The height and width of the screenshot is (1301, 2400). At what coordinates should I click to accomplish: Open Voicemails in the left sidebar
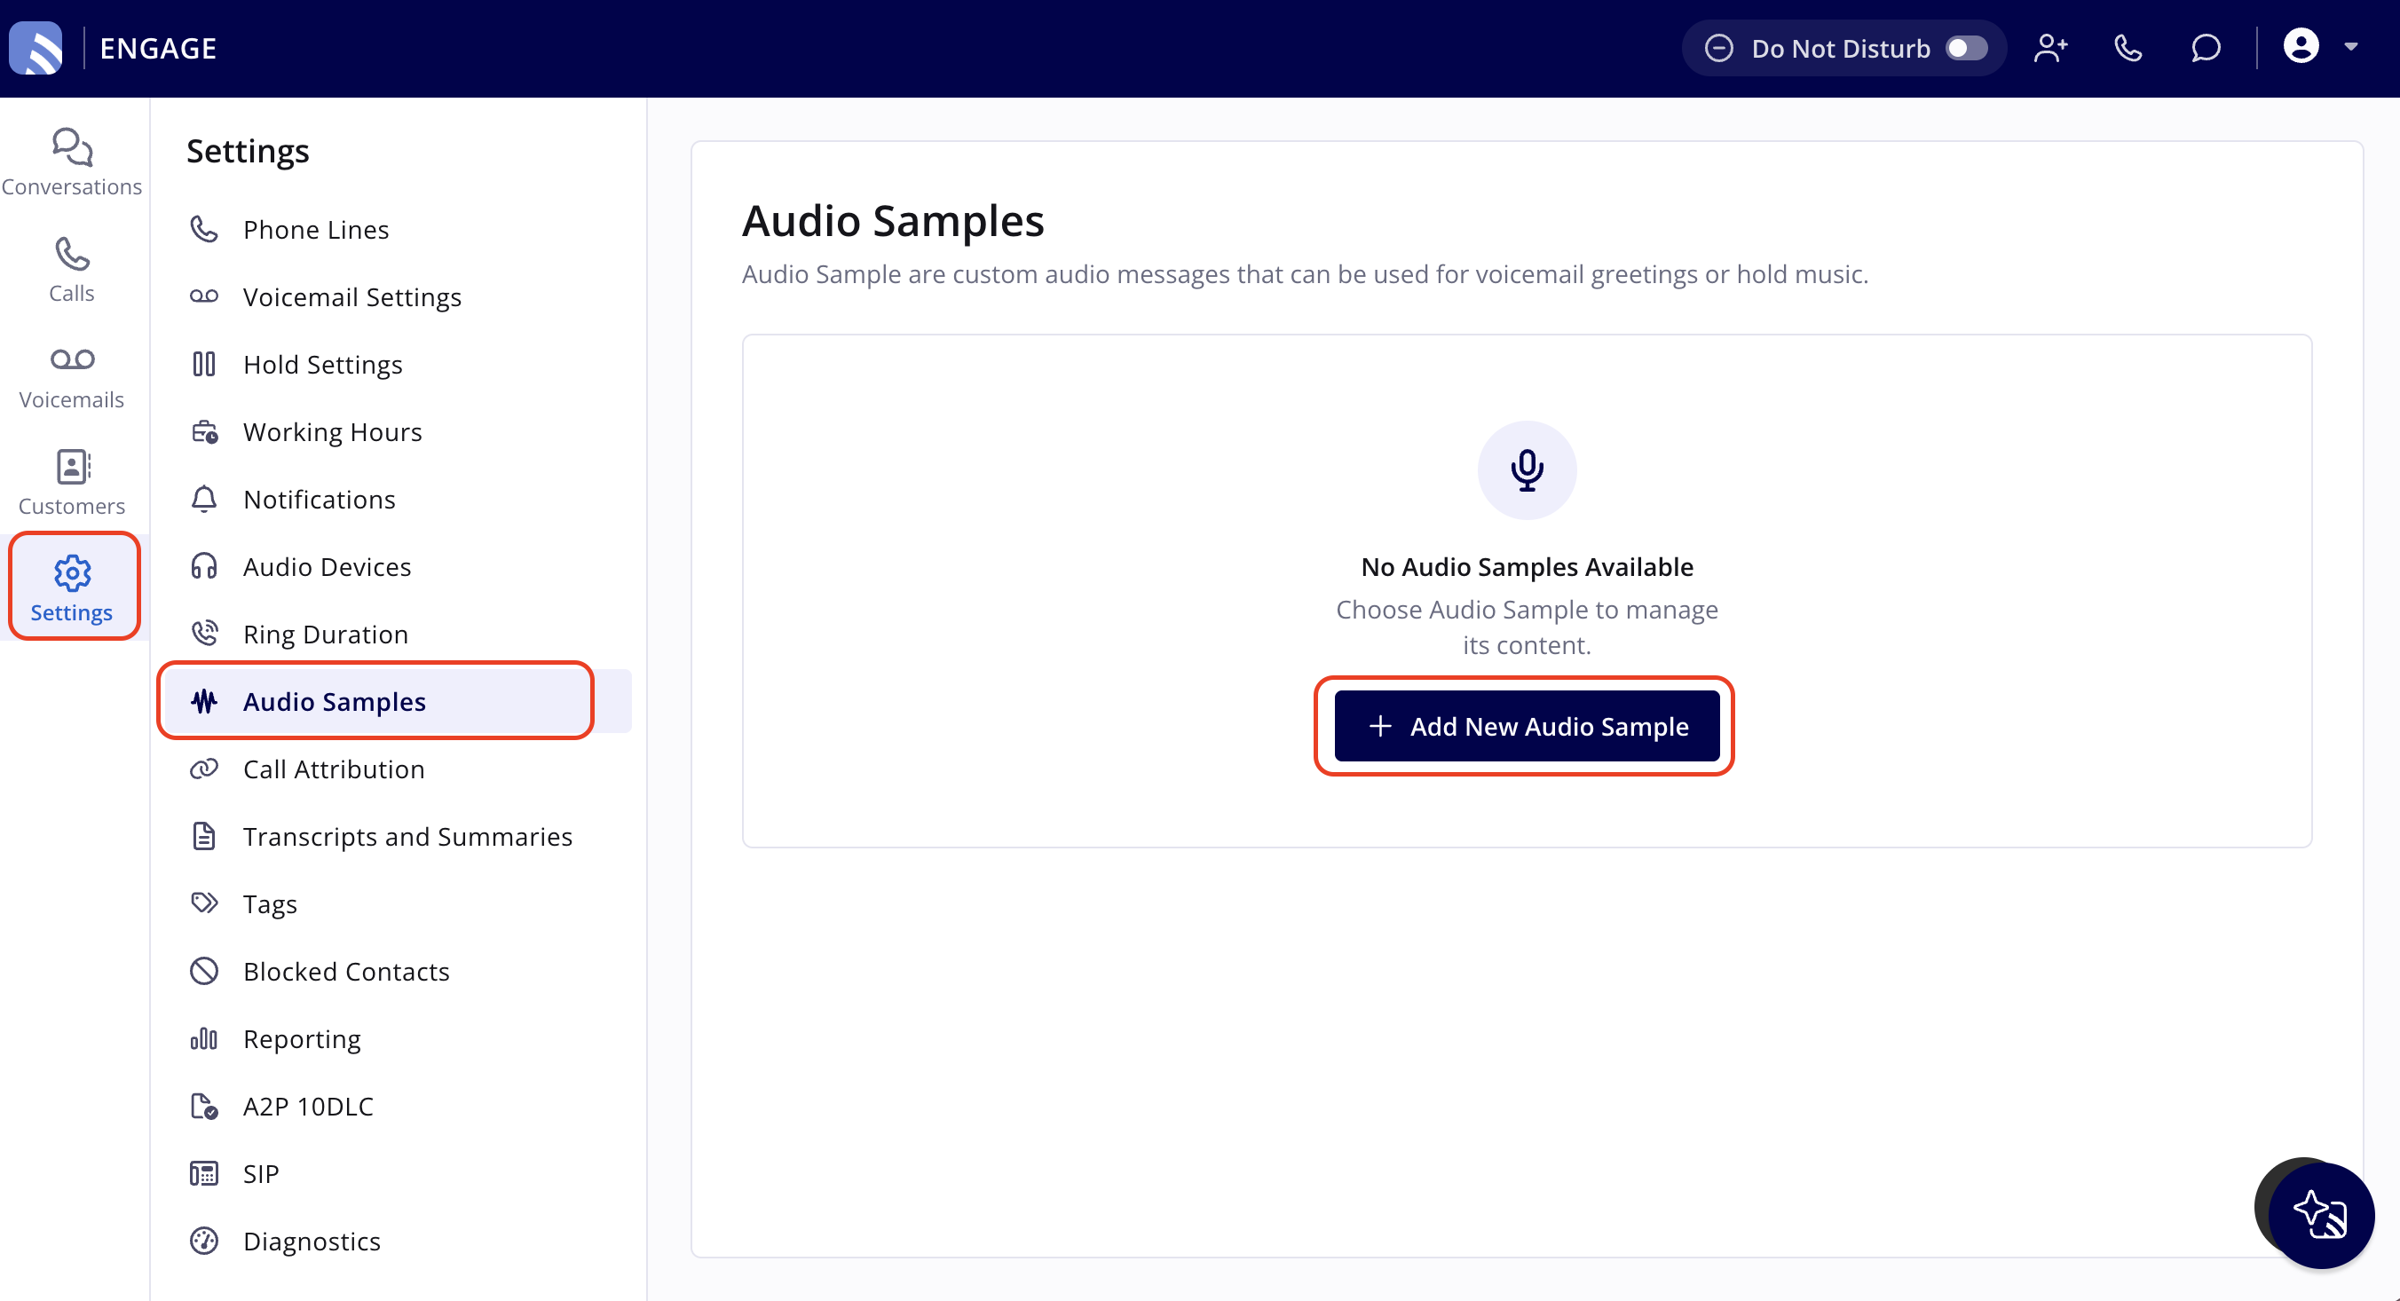tap(72, 376)
